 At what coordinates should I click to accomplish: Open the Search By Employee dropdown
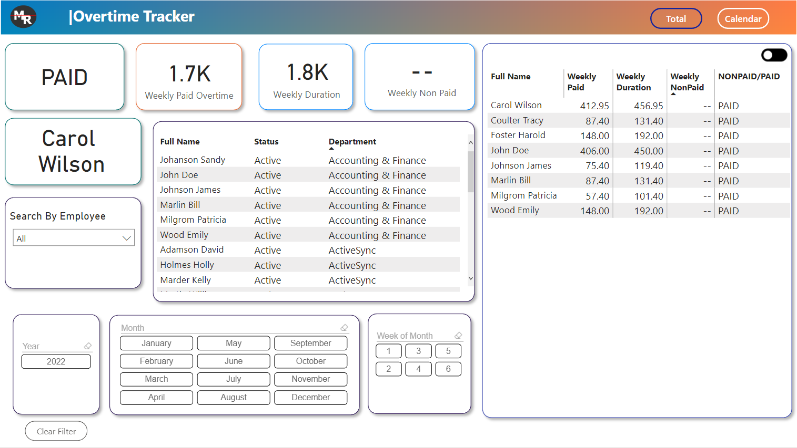(x=73, y=238)
